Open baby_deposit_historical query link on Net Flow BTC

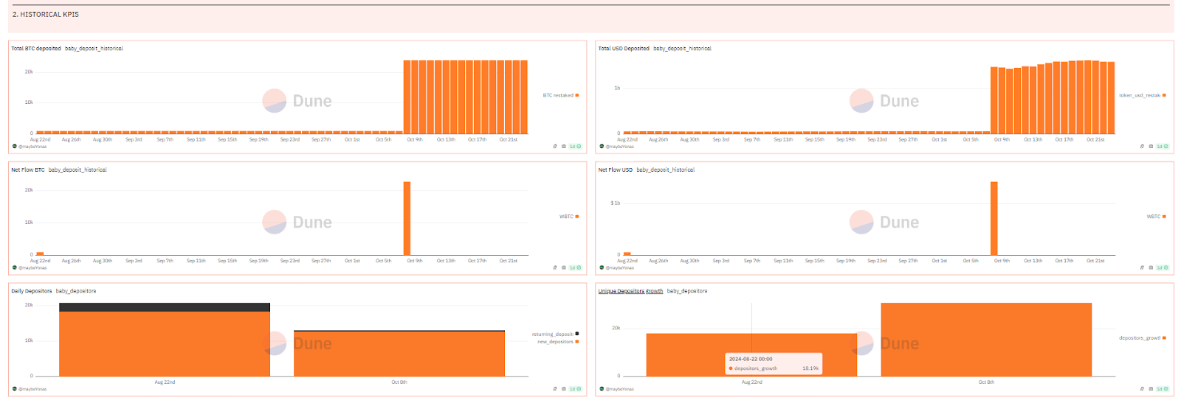[x=78, y=170]
